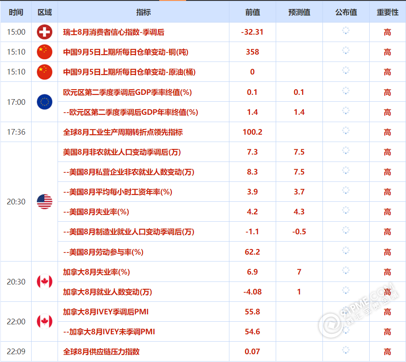Open --美国8月制造业就业人口变动季调后(万) indicator
The height and width of the screenshot is (362, 406).
(129, 232)
